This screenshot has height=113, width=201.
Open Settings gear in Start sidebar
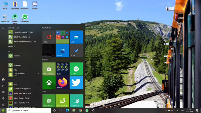point(3,98)
